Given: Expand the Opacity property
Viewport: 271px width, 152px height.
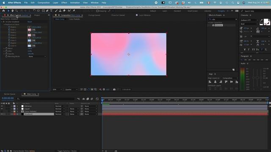Looking at the screenshot, I should 4,54.
